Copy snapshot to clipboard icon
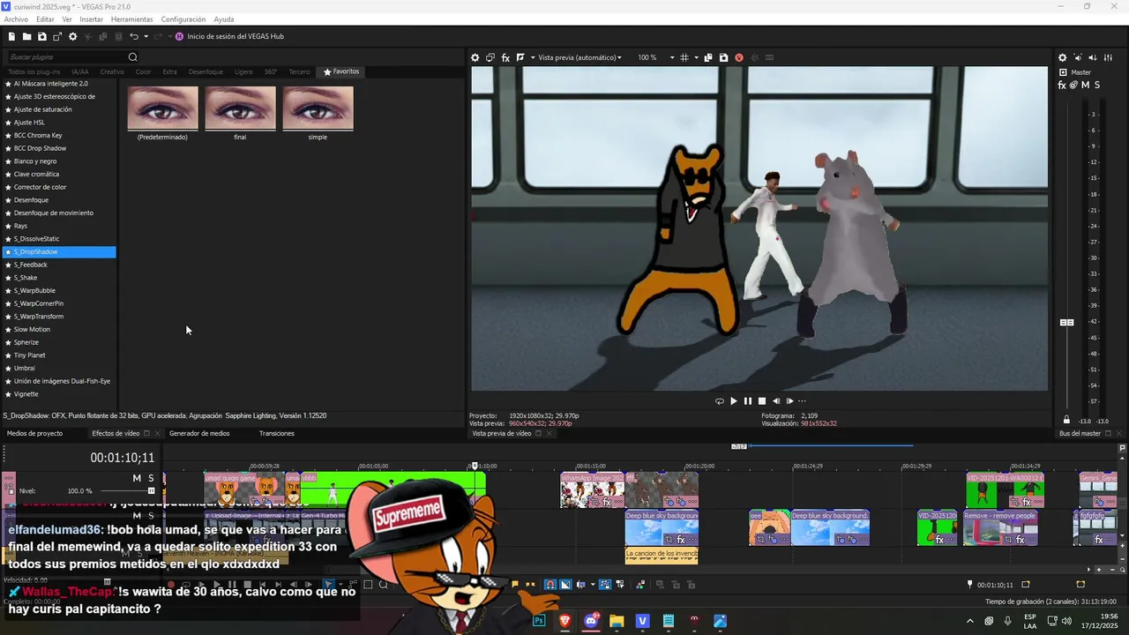 pos(708,57)
